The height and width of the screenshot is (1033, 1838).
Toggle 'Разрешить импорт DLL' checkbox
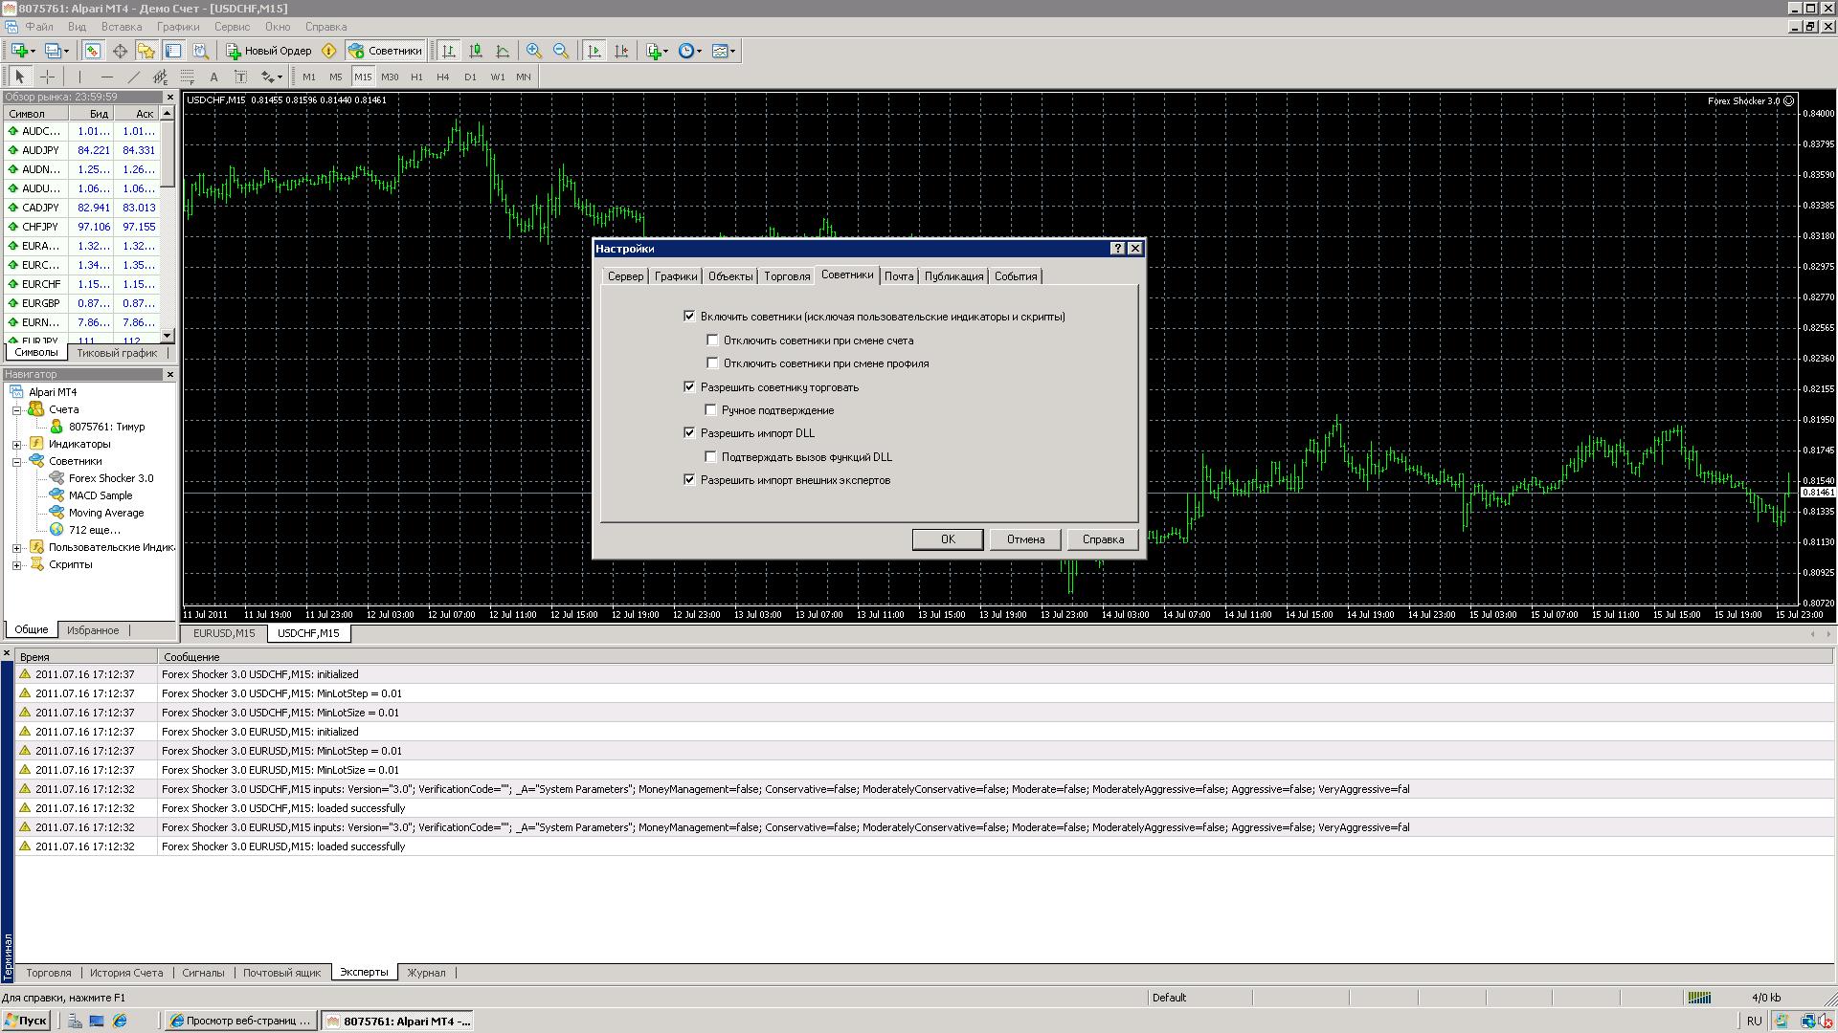(x=689, y=432)
